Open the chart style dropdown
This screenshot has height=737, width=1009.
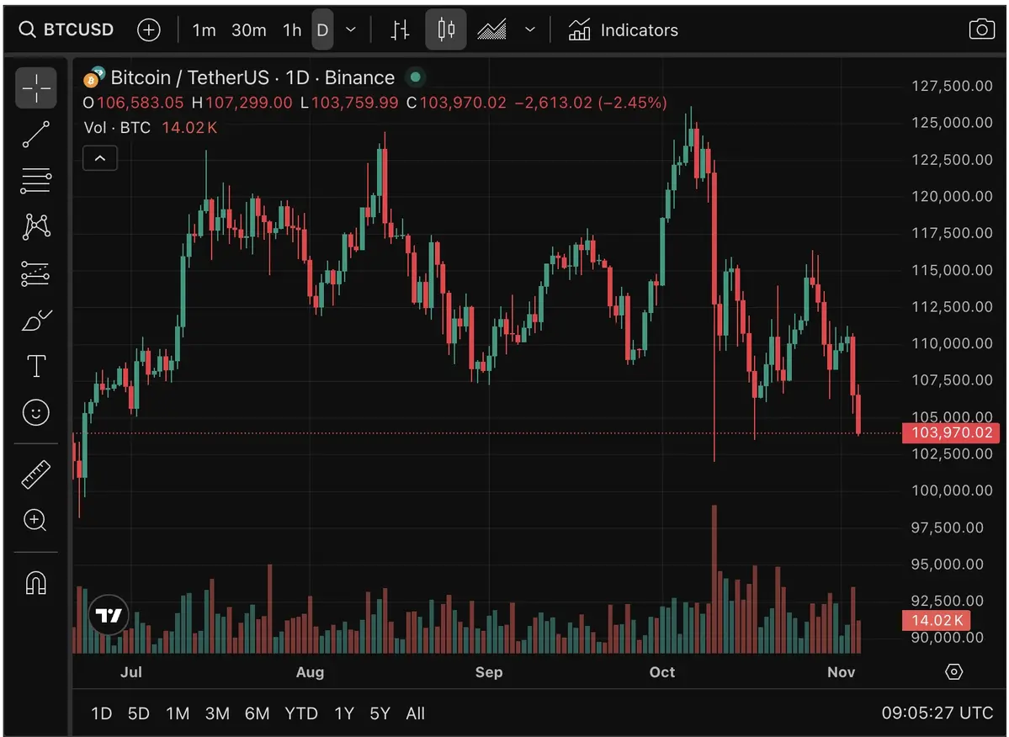tap(530, 29)
